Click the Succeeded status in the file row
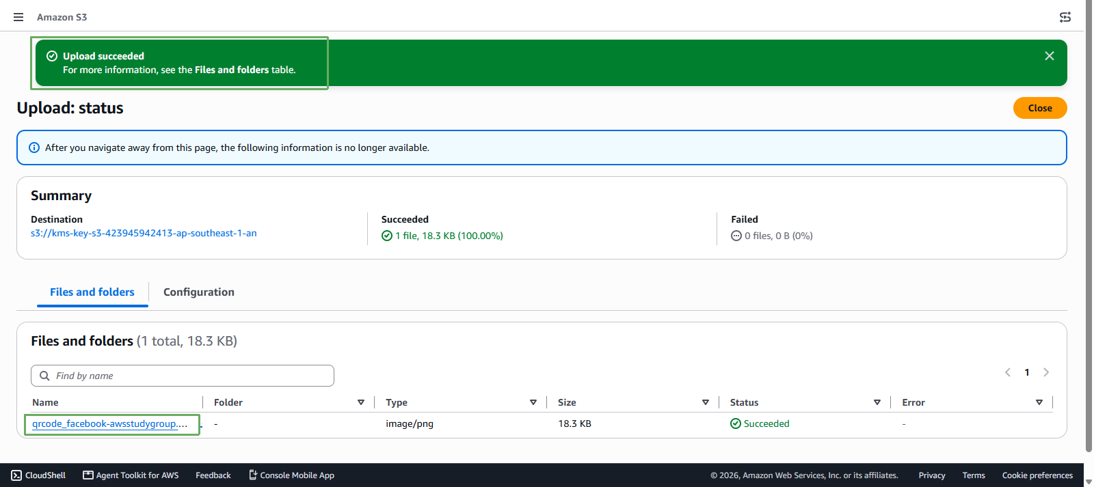 coord(760,423)
